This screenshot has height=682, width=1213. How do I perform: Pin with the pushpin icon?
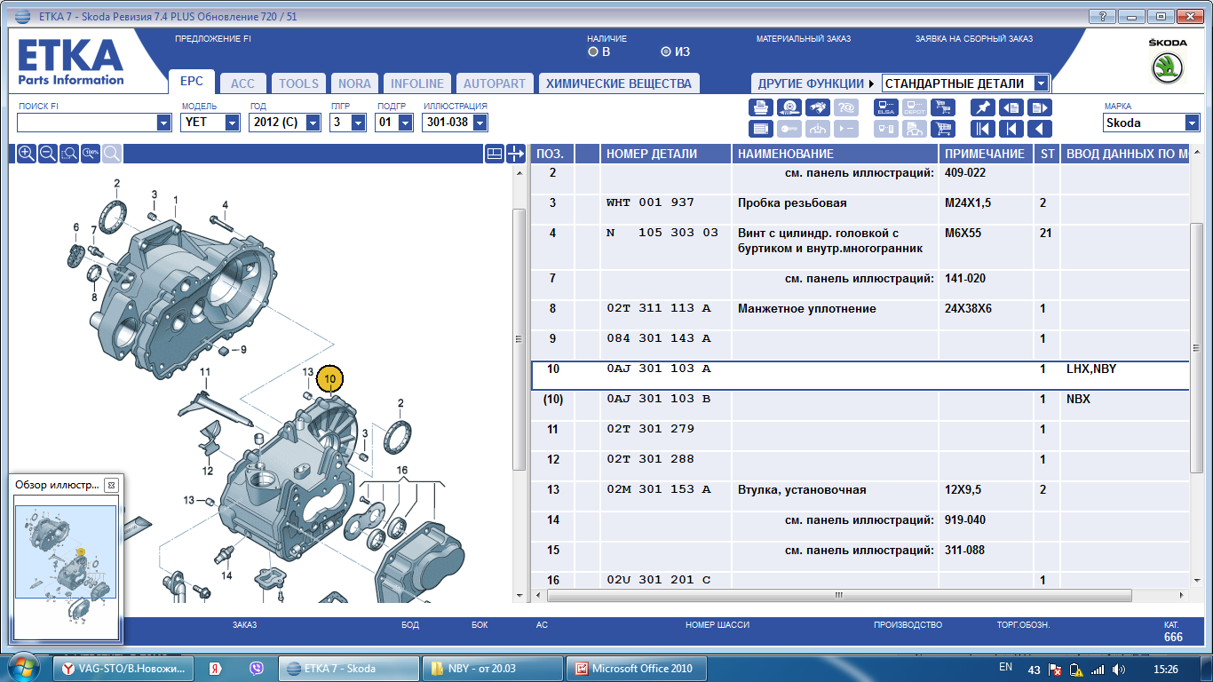click(x=983, y=107)
